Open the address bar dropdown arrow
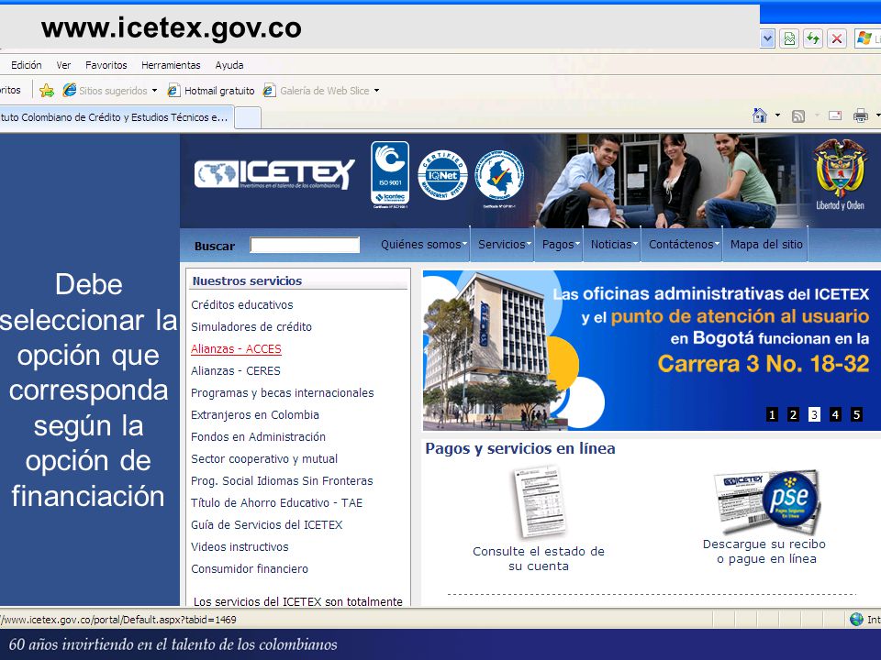 pos(767,38)
